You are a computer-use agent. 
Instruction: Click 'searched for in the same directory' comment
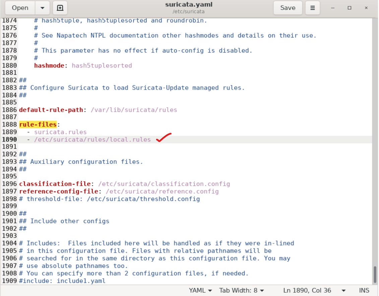155,258
